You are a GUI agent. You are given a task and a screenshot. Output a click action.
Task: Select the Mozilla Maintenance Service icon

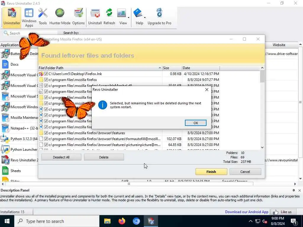[x=5, y=118]
